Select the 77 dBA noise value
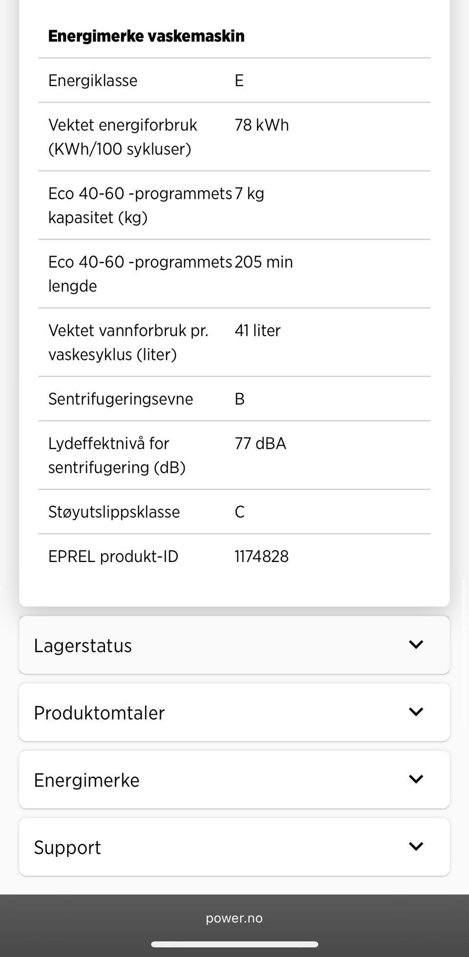The image size is (469, 957). click(260, 444)
